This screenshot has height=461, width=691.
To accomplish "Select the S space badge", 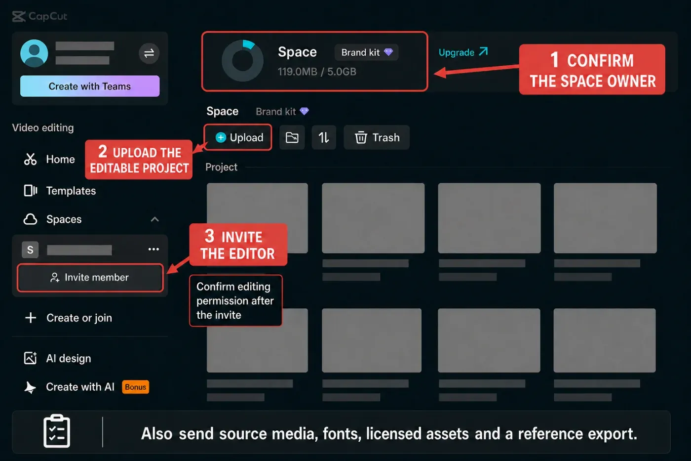I will pos(30,250).
